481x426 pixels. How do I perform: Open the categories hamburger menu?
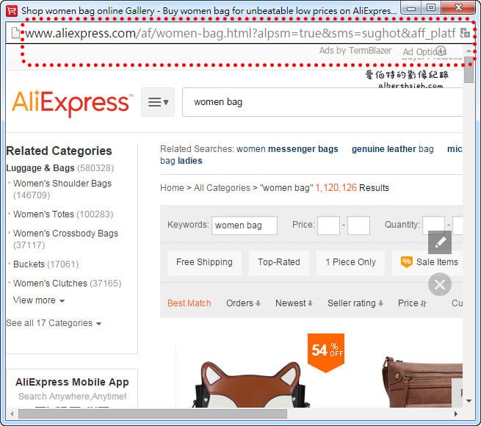coord(158,102)
